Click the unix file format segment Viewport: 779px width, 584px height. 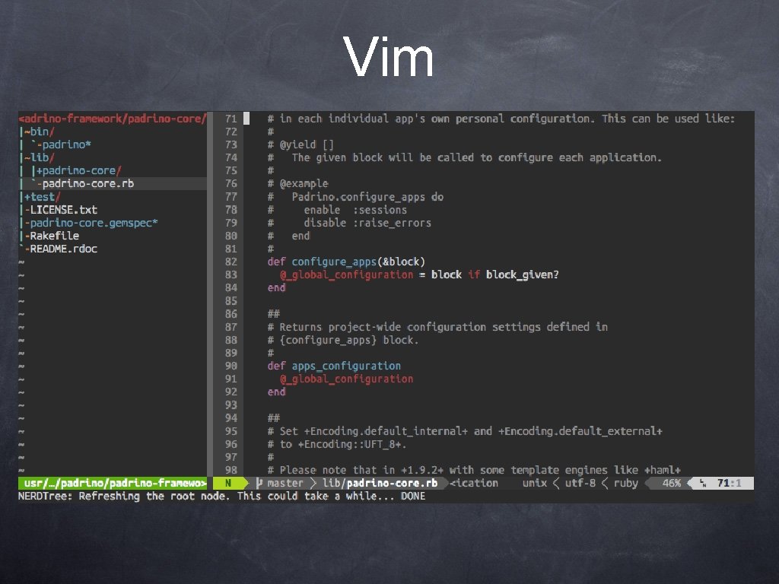(x=535, y=483)
